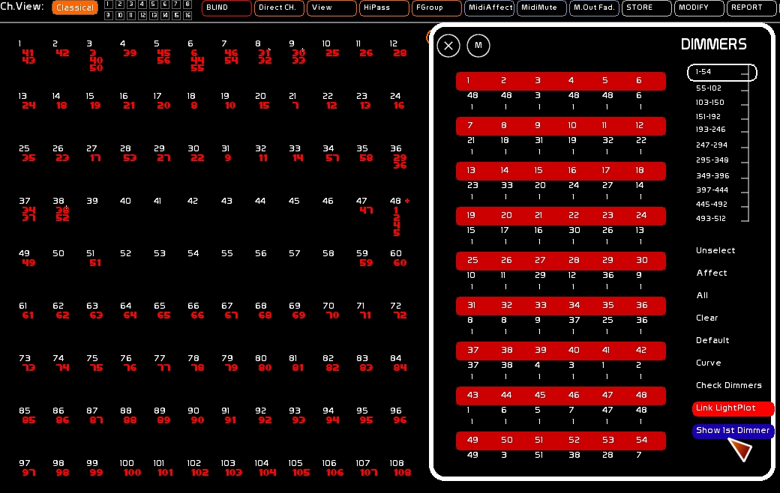Viewport: 780px width, 493px height.
Task: Open the HiPass menu
Action: [x=384, y=8]
